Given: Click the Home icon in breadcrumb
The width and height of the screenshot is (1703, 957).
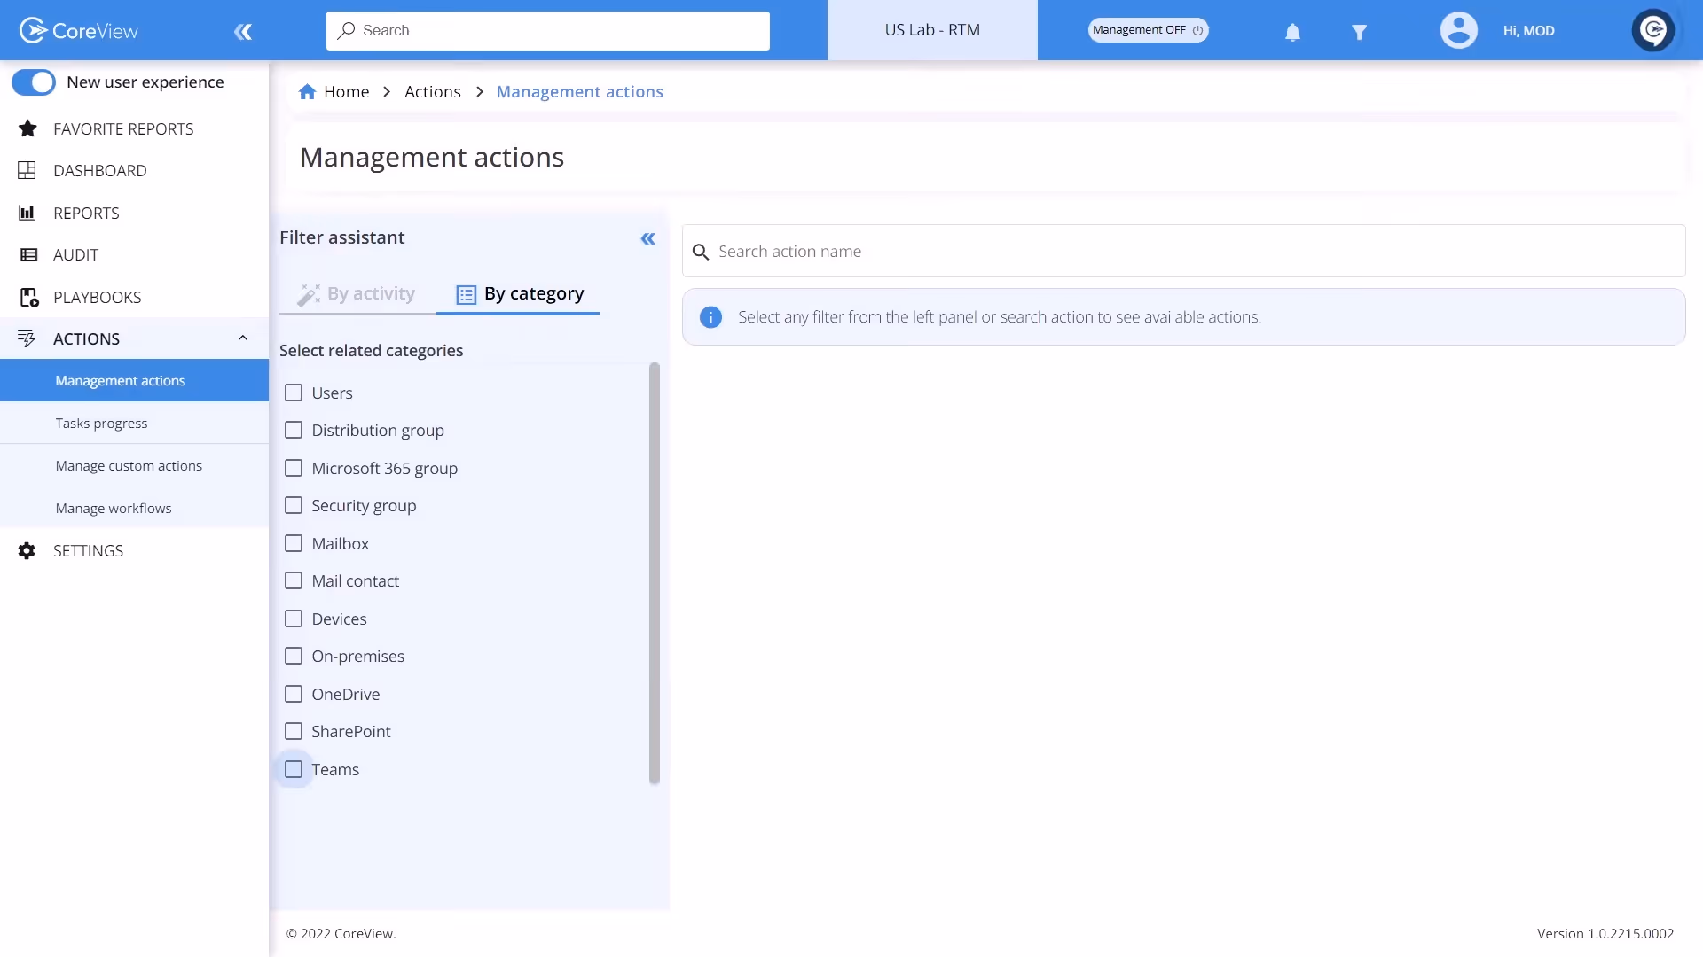Looking at the screenshot, I should pyautogui.click(x=307, y=91).
